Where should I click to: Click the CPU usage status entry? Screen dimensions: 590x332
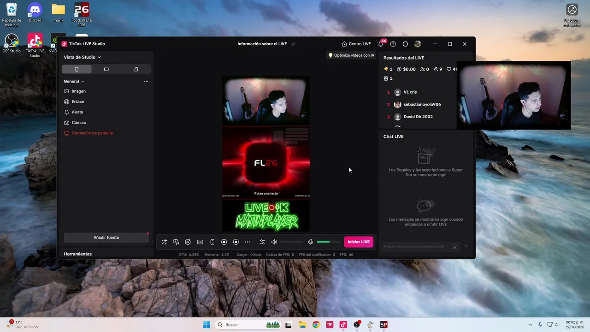coord(189,255)
